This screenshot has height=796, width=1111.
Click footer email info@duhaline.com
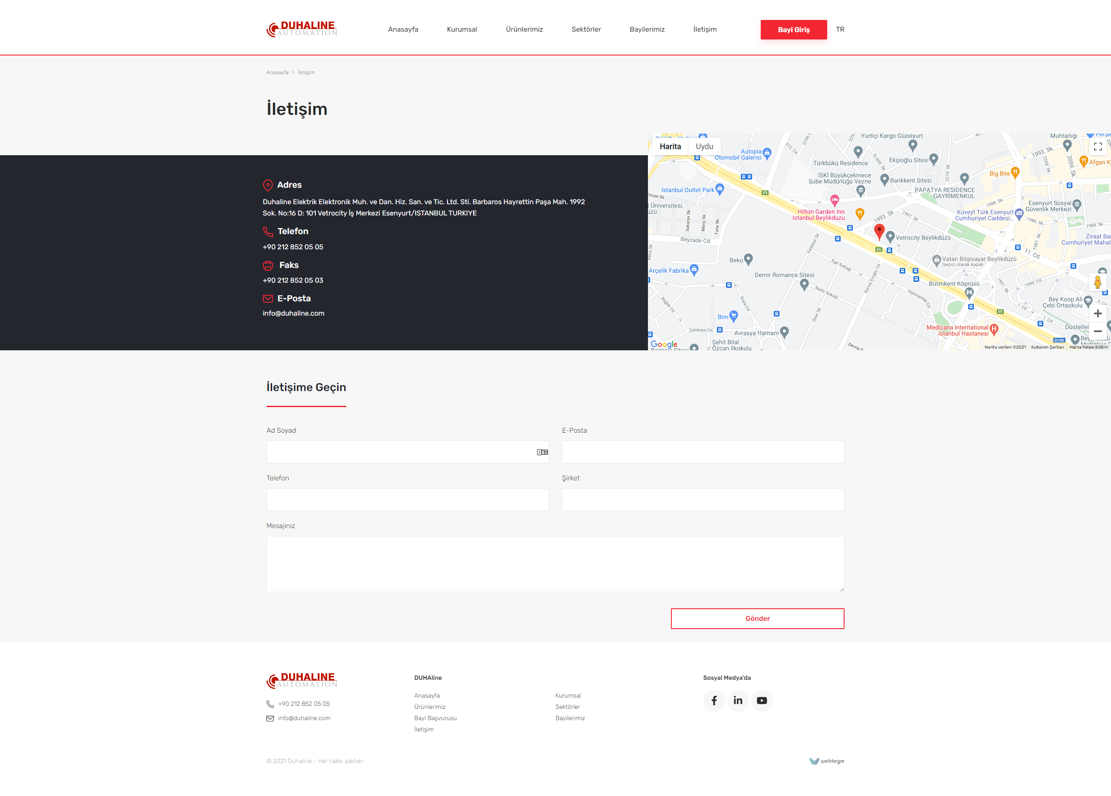(304, 718)
